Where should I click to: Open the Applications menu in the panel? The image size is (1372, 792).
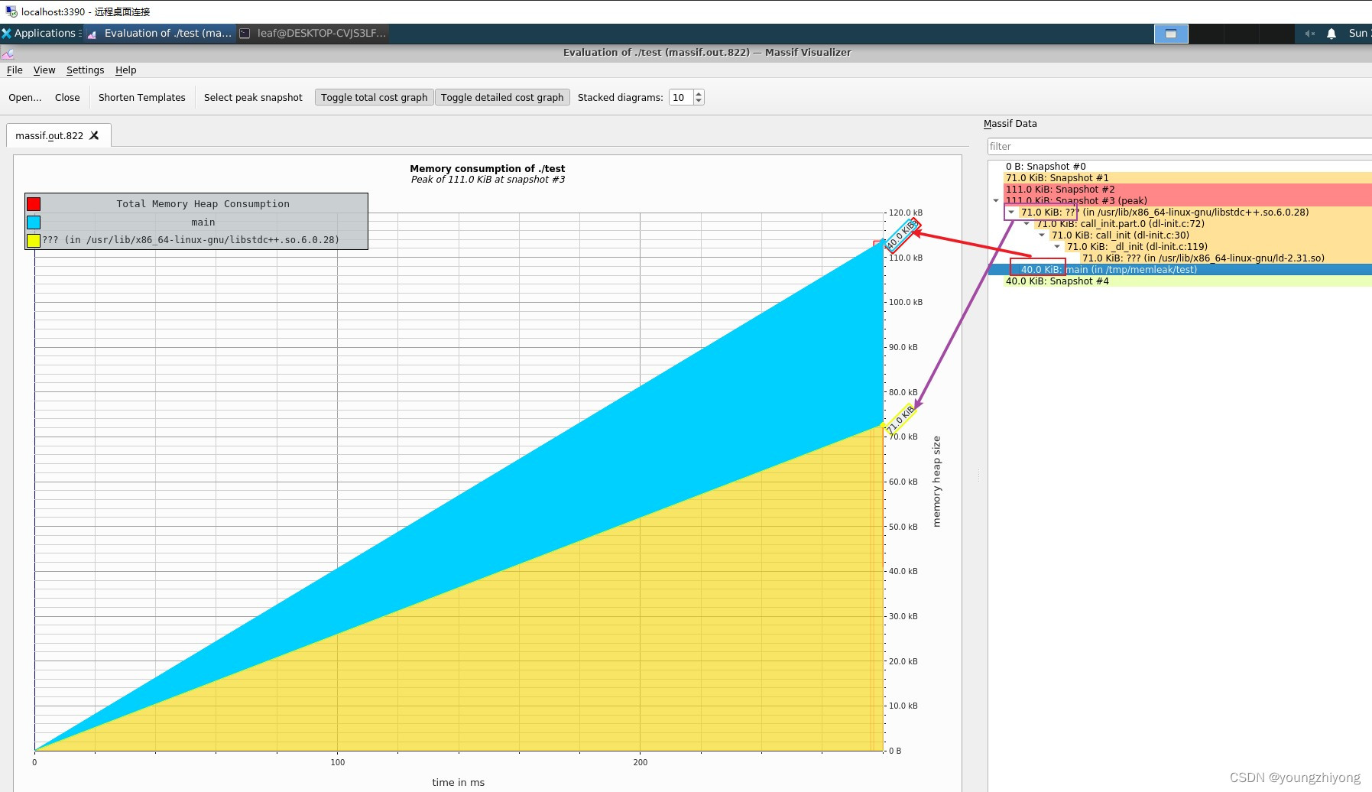pos(41,33)
